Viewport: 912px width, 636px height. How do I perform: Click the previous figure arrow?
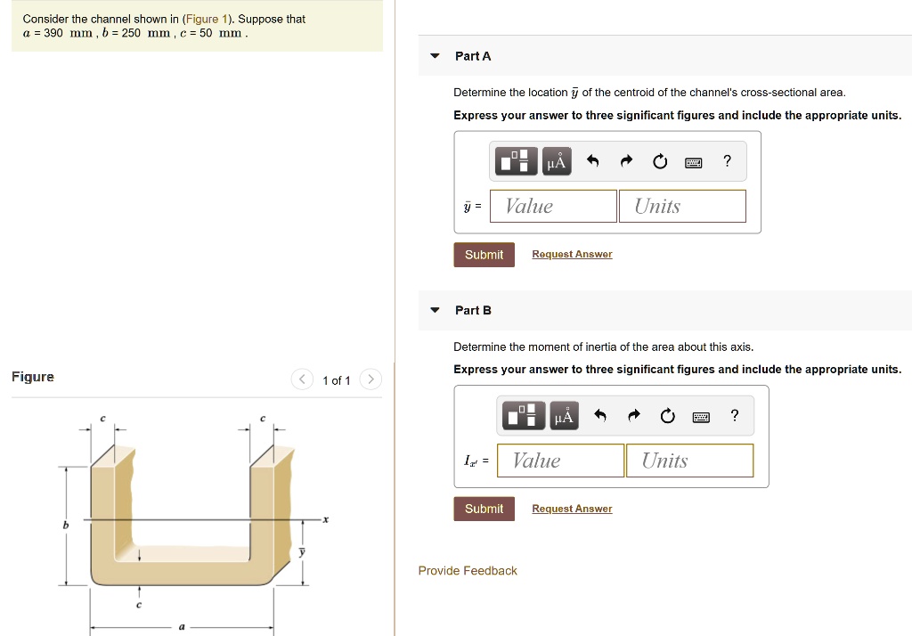tap(302, 379)
